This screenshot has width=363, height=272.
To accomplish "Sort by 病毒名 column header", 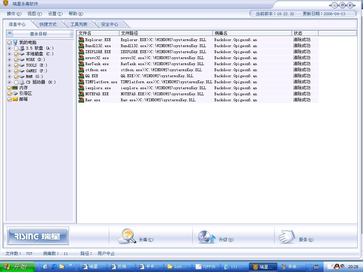I will [x=252, y=33].
